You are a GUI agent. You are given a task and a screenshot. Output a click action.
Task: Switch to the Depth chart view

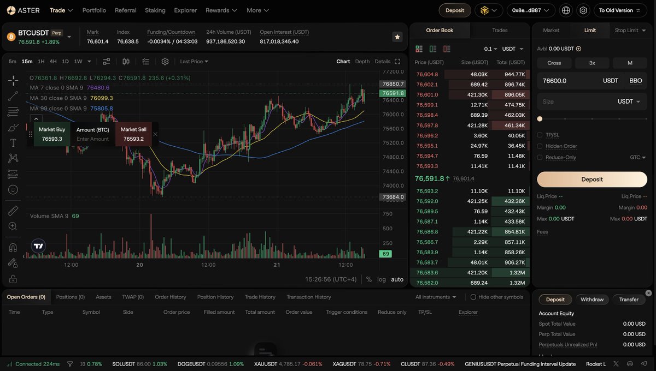362,62
